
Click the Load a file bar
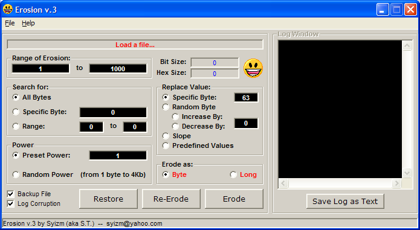(x=135, y=45)
